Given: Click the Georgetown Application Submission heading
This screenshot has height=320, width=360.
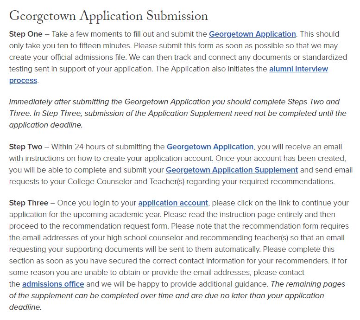Looking at the screenshot, I should click(108, 16).
